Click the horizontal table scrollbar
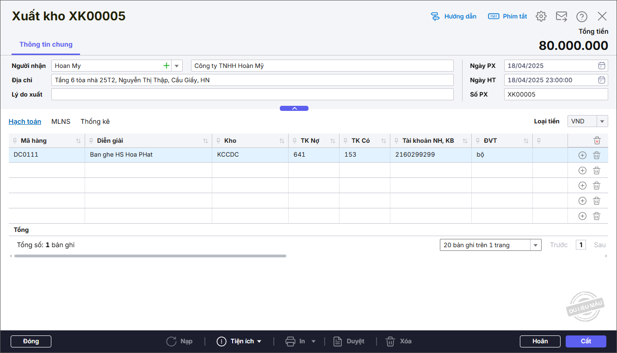 pos(150,256)
